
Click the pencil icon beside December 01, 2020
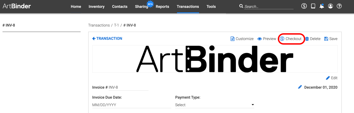(x=300, y=87)
